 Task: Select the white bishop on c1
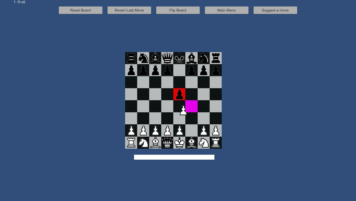tap(155, 143)
